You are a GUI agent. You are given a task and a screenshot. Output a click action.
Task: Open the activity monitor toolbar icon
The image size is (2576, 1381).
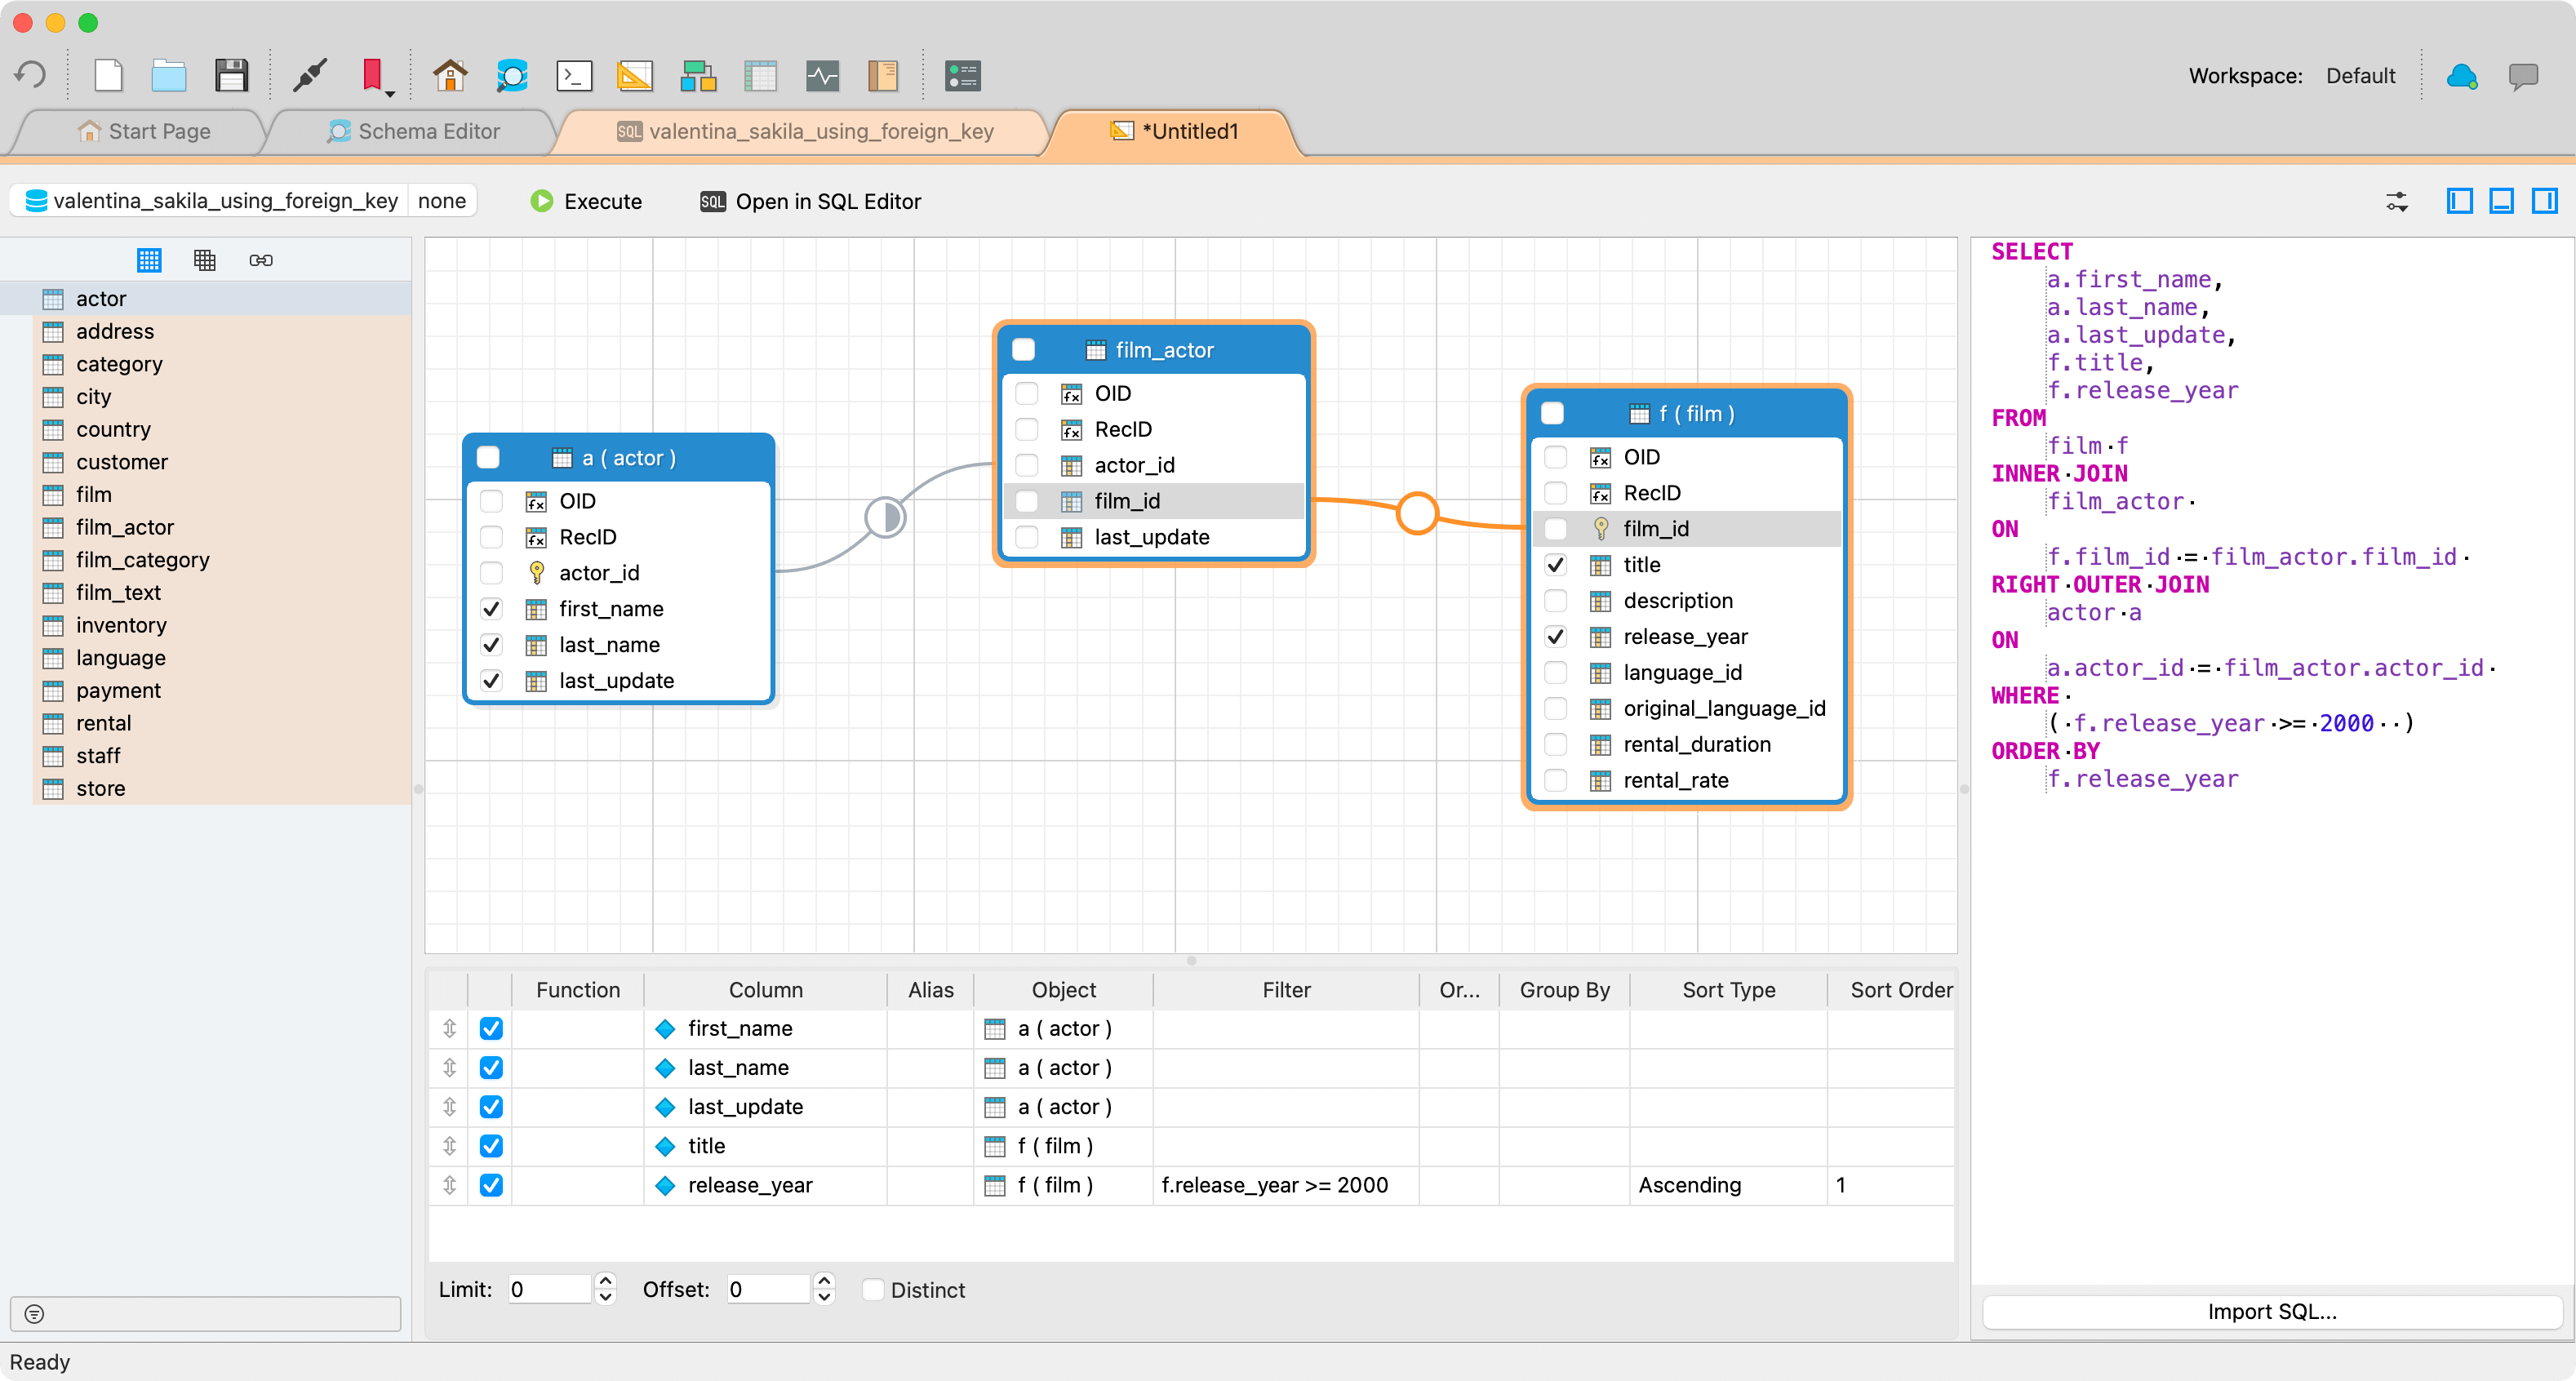click(822, 76)
